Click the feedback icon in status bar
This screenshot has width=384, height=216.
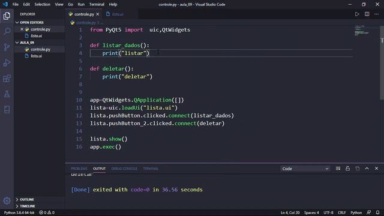coord(368,212)
